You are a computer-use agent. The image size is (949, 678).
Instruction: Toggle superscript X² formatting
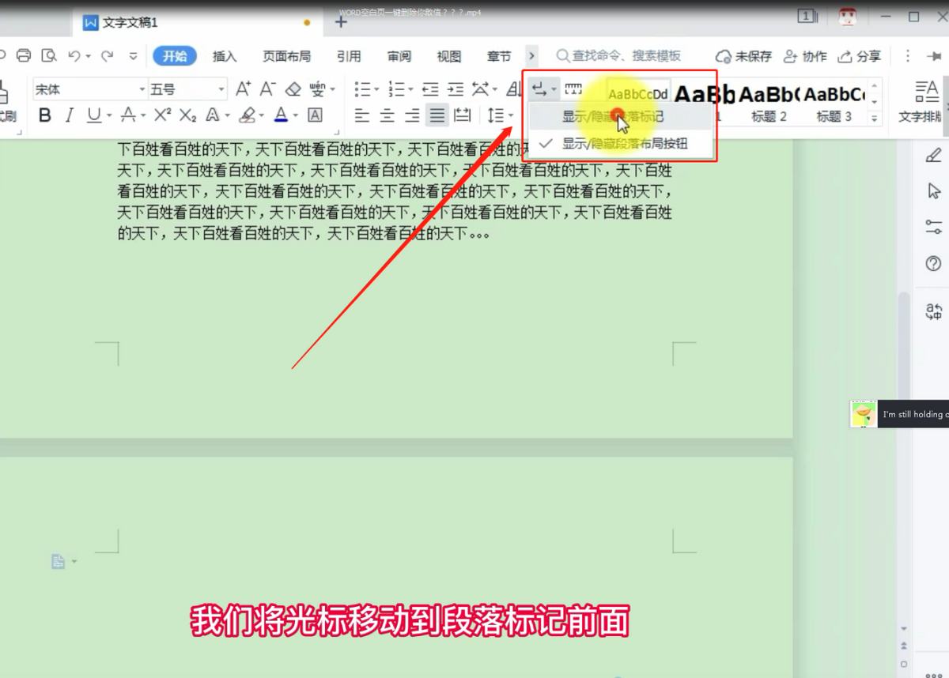(x=162, y=115)
